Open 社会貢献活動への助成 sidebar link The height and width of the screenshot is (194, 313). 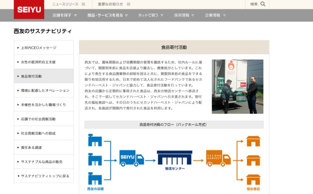(44, 133)
